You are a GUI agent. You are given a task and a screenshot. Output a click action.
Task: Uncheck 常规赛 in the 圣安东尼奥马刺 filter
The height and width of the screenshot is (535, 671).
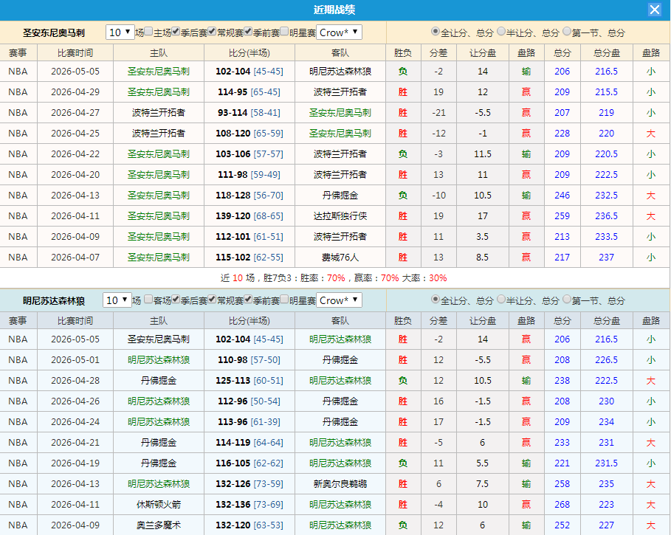pos(212,31)
